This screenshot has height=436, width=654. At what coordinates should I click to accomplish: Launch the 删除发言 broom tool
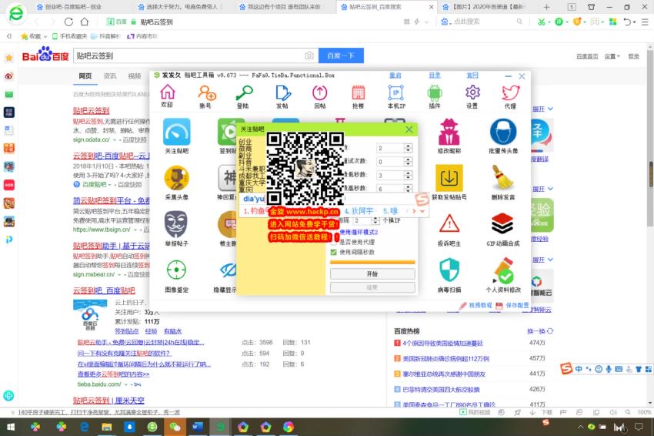503,182
